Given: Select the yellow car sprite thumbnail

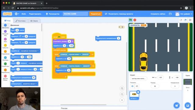Looking at the screenshot, I should click(x=134, y=95).
